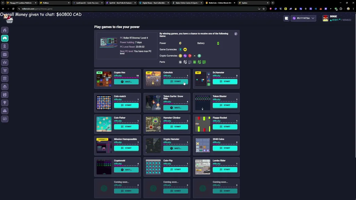
Task: Click the 'Cryptonoid' game title
Action: click(120, 161)
